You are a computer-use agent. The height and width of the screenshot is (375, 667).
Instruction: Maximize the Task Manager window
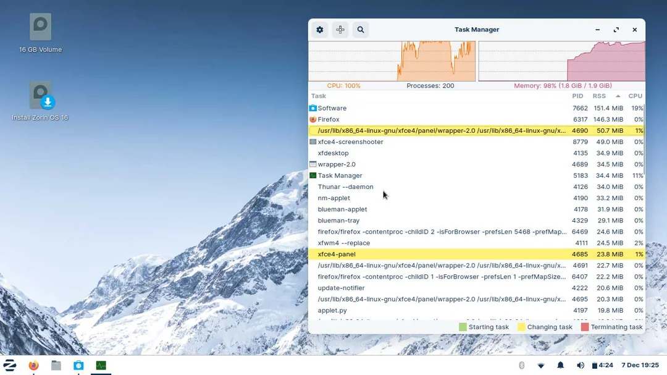tap(616, 30)
